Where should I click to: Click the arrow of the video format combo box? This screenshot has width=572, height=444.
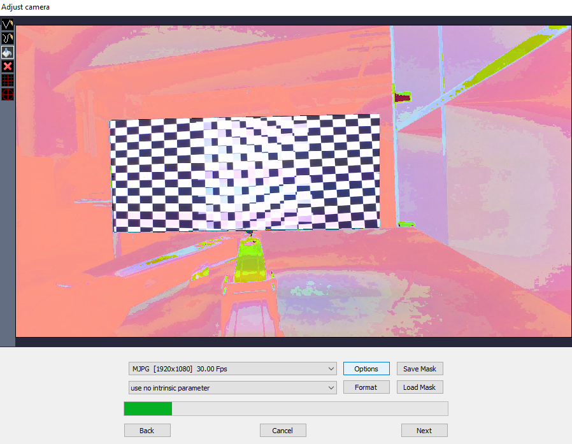click(x=330, y=369)
